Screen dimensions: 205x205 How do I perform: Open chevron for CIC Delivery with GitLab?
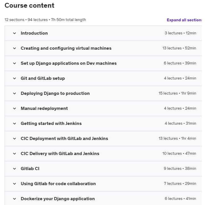[14, 154]
